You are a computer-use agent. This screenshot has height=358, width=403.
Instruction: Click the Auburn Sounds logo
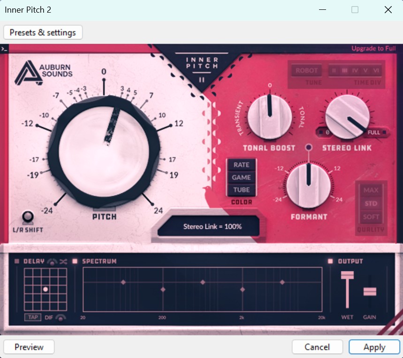44,72
